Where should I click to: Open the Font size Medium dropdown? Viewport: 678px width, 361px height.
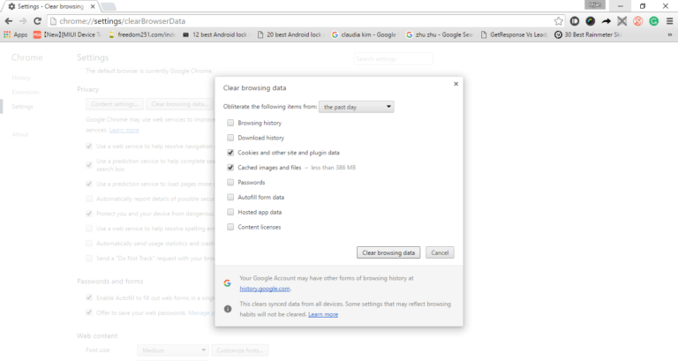point(173,350)
